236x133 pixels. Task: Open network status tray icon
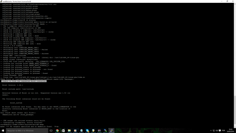point(214,130)
